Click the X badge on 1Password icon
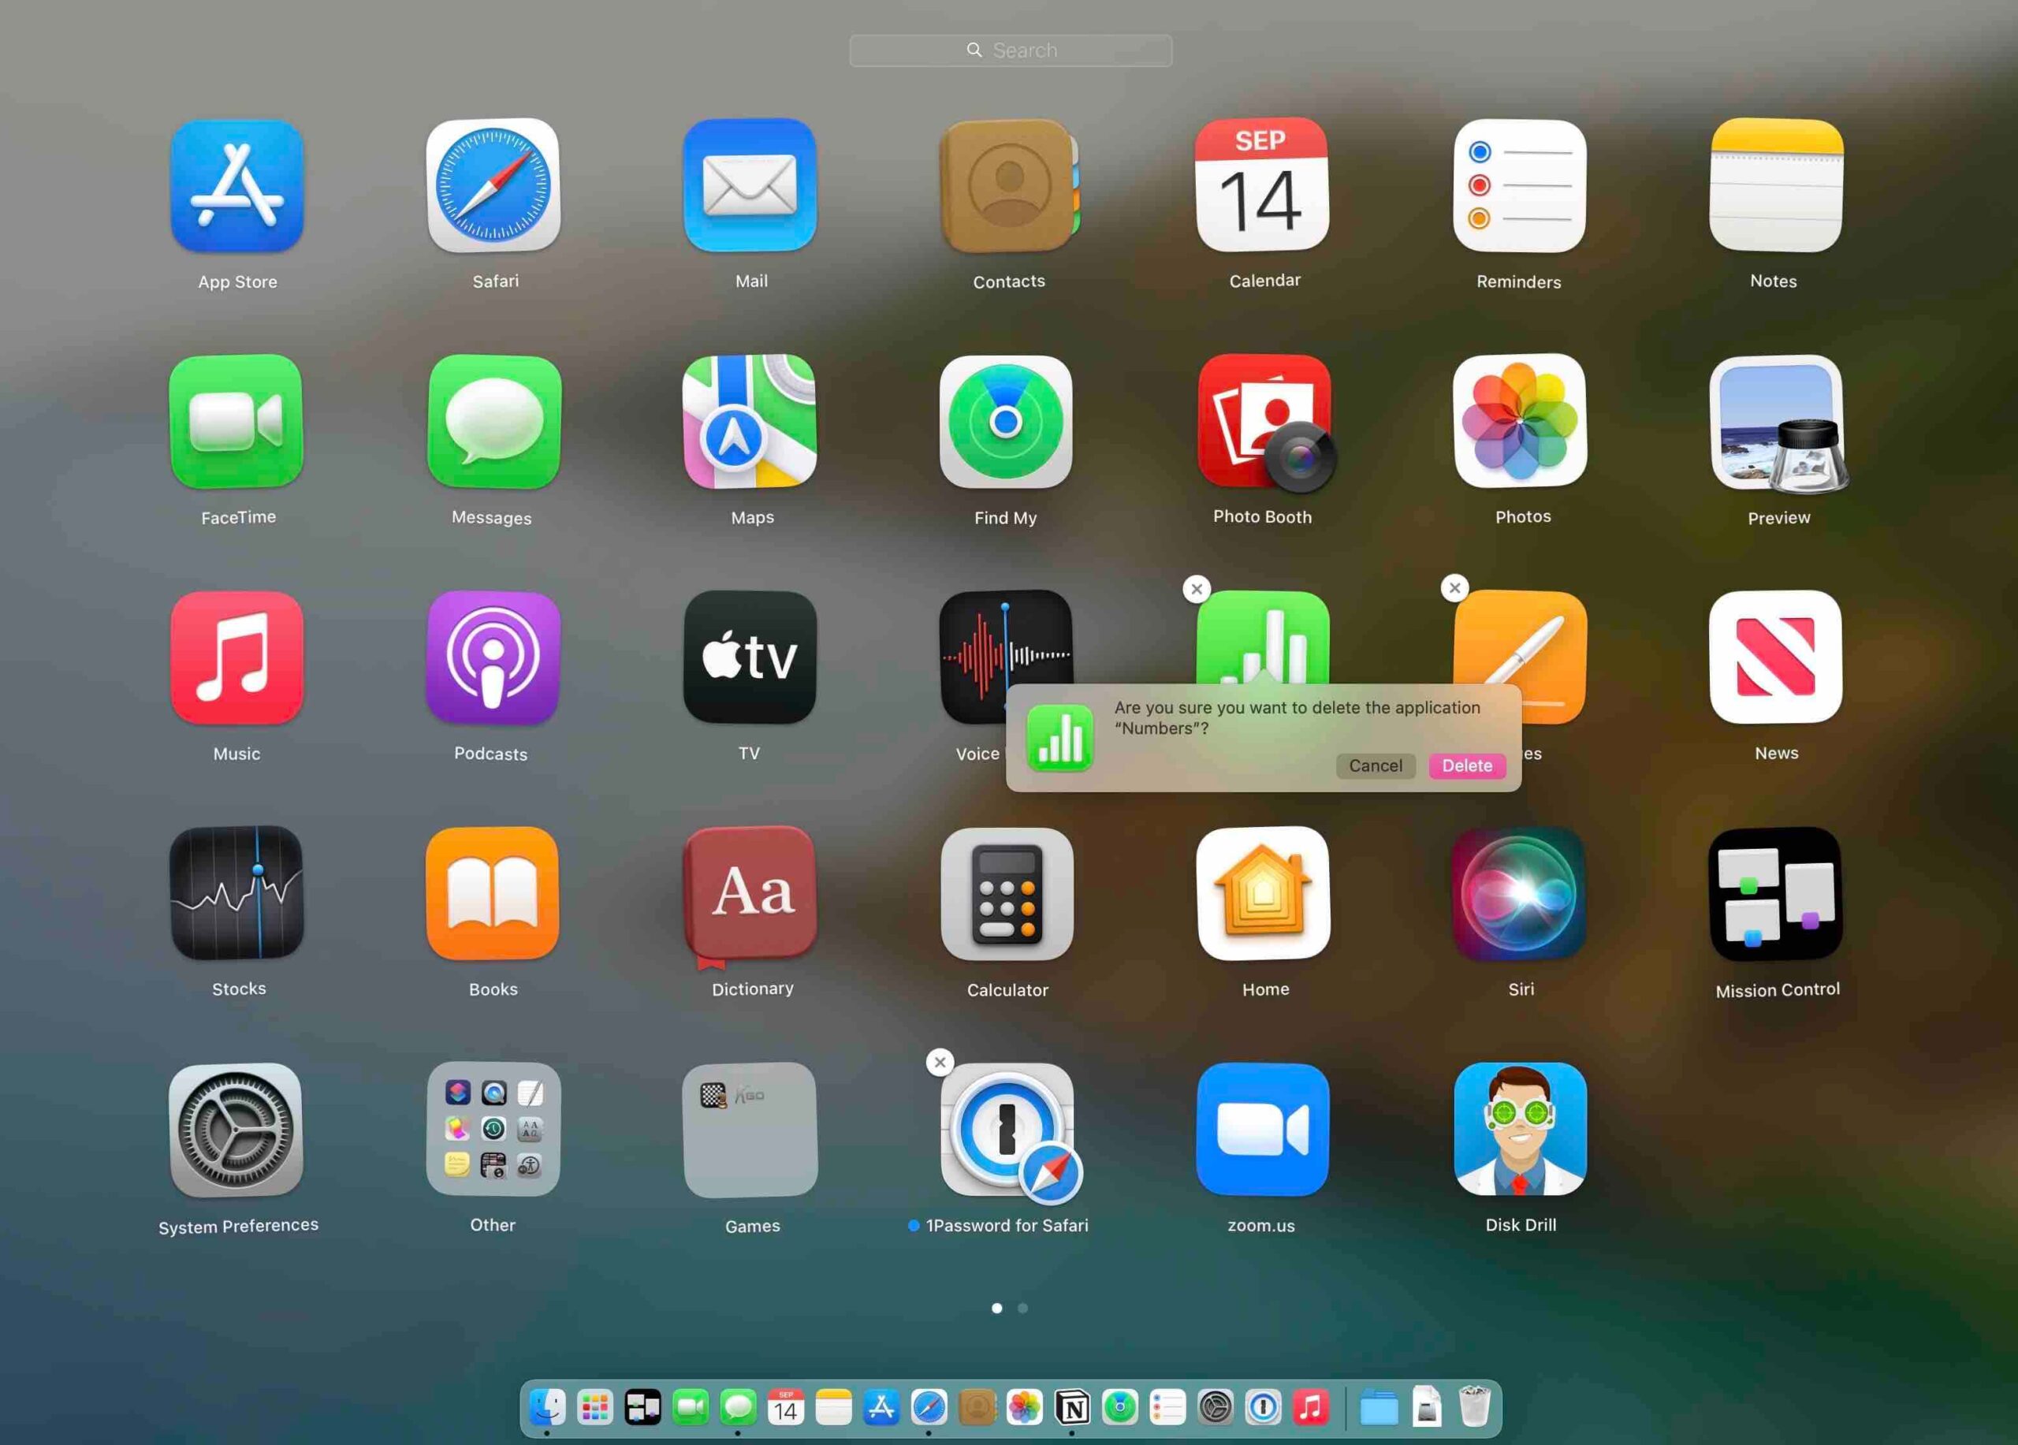The height and width of the screenshot is (1445, 2018). click(938, 1062)
